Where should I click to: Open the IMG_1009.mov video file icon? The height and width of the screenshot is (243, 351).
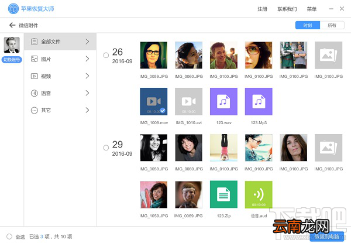pos(153,101)
